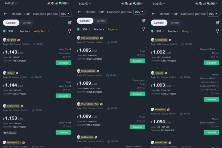Switch to the Rápido tab above the Wally Tech list

tap(16, 14)
